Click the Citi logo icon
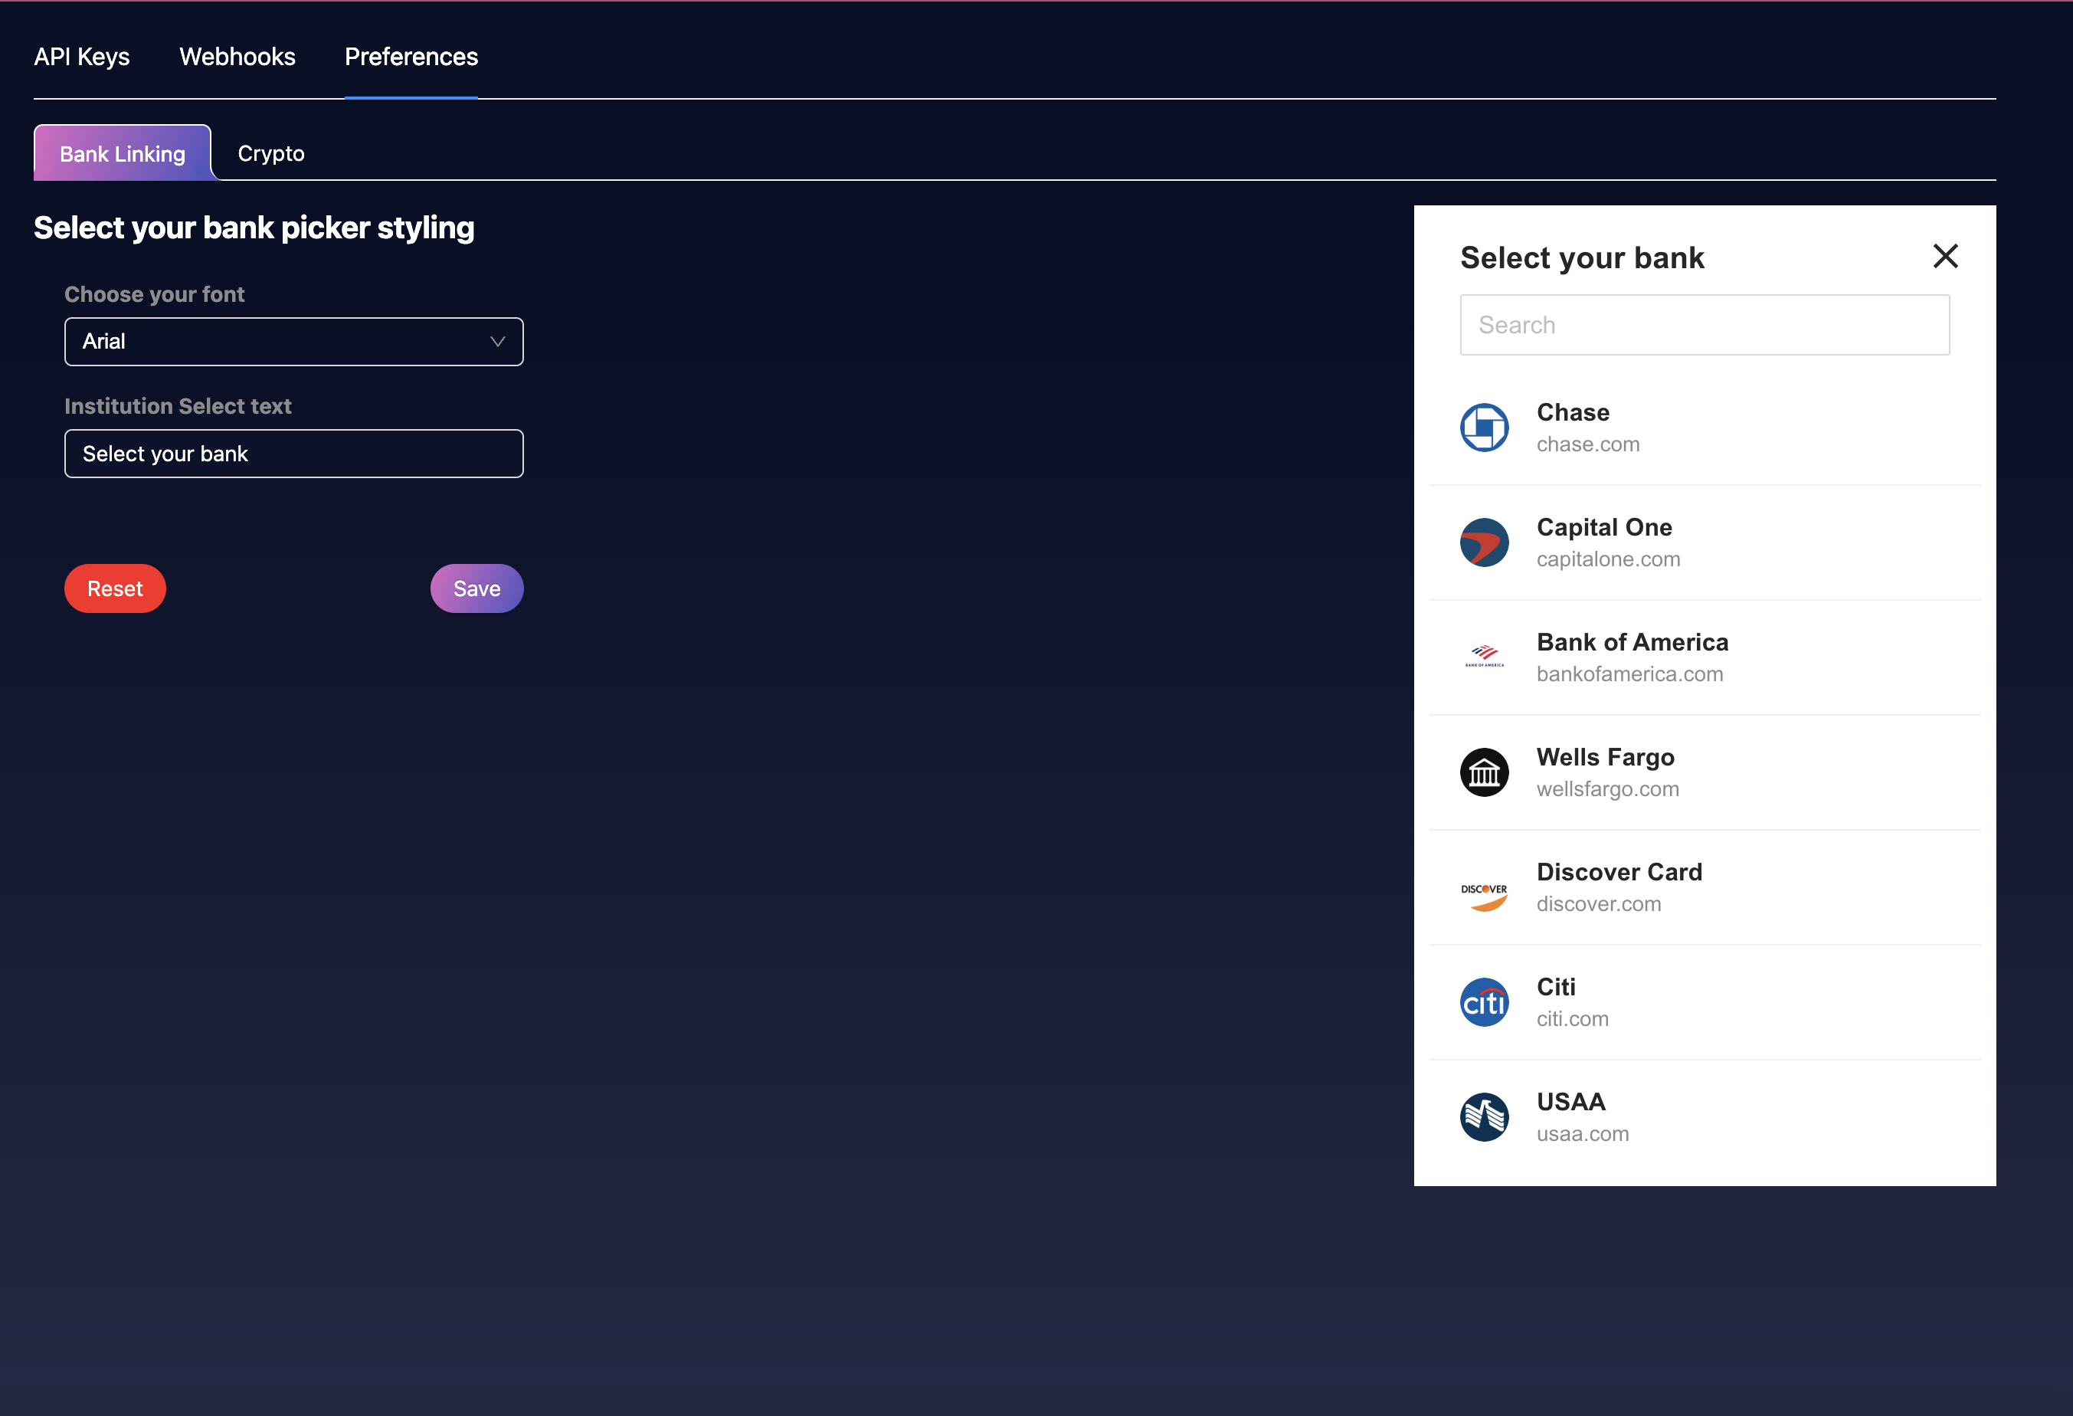Image resolution: width=2073 pixels, height=1416 pixels. pyautogui.click(x=1483, y=1002)
